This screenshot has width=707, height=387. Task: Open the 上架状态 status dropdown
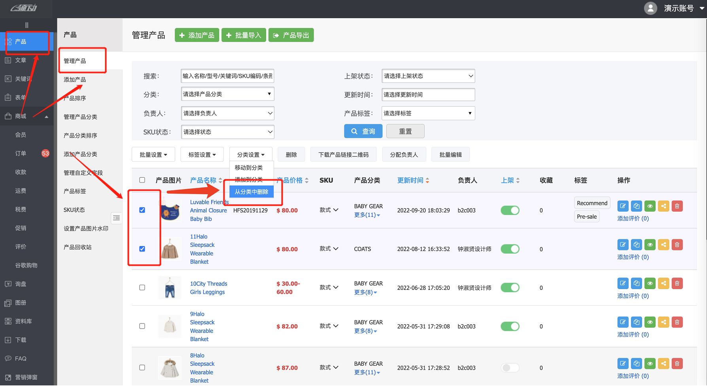tap(428, 76)
